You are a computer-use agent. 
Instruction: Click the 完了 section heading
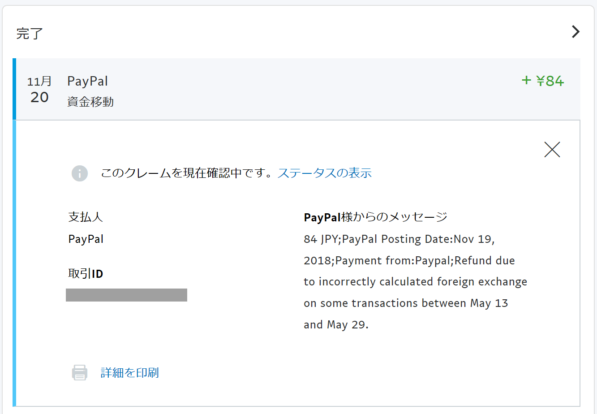30,34
